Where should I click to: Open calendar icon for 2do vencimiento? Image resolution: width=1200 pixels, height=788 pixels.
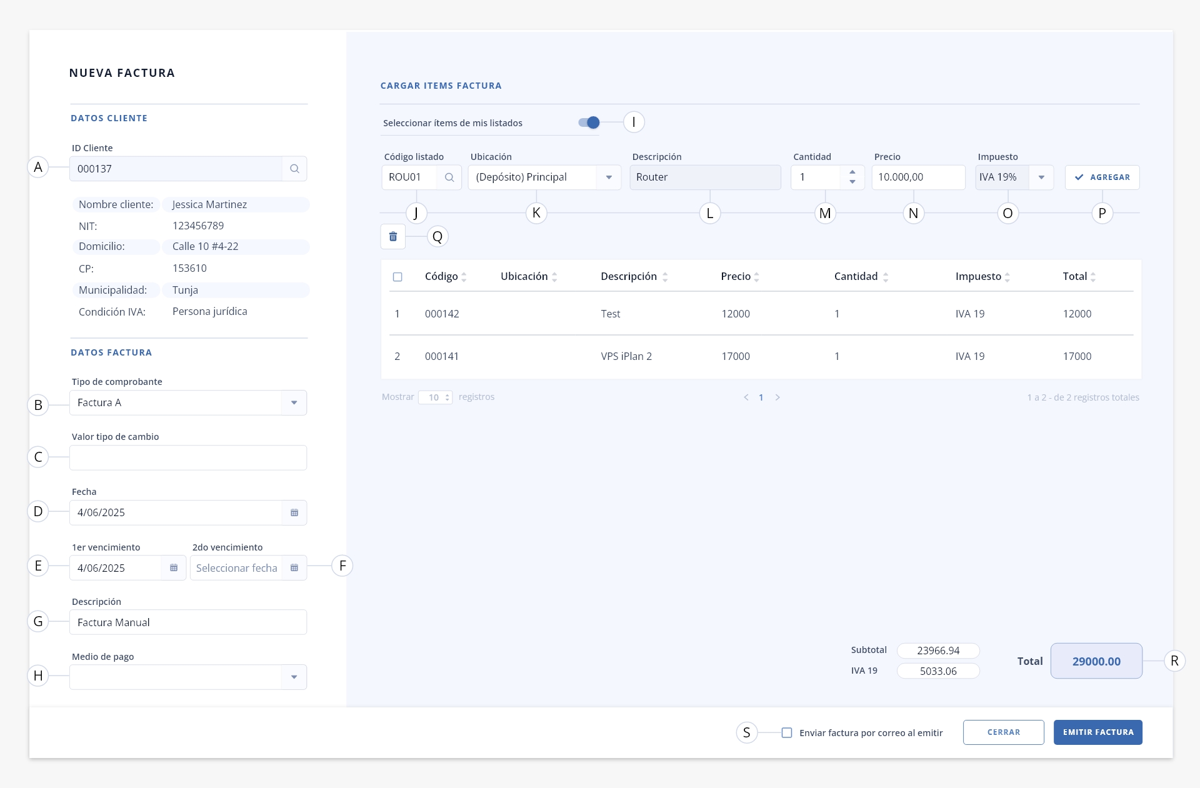[x=294, y=568]
